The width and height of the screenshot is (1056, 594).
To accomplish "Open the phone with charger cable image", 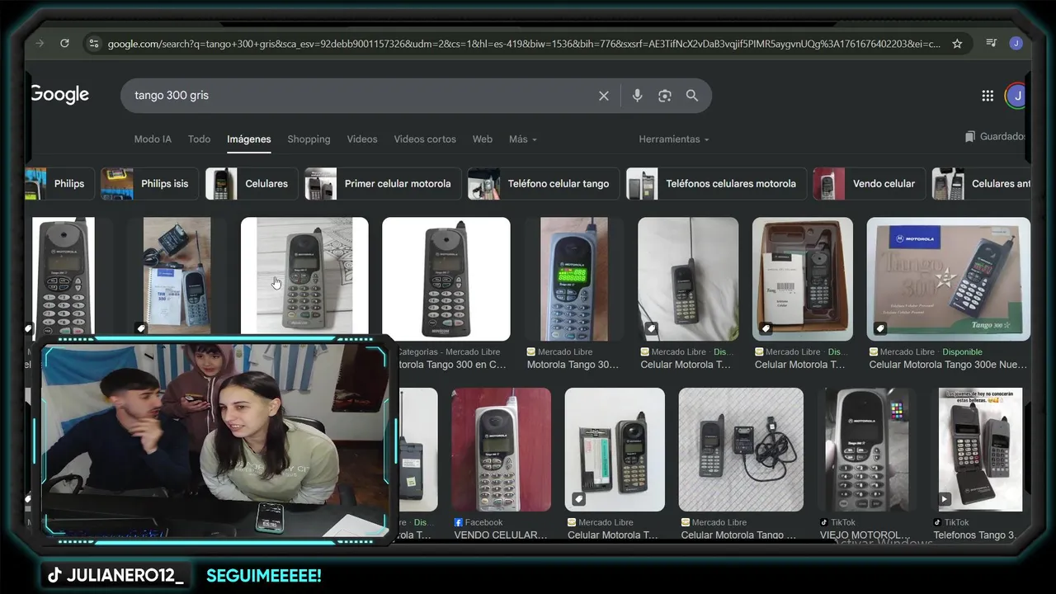I will click(741, 450).
